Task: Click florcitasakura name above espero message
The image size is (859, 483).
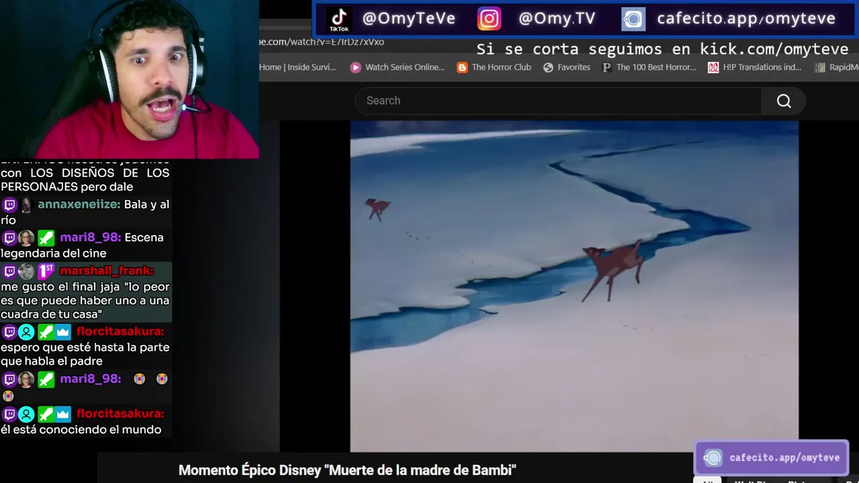Action: [120, 331]
